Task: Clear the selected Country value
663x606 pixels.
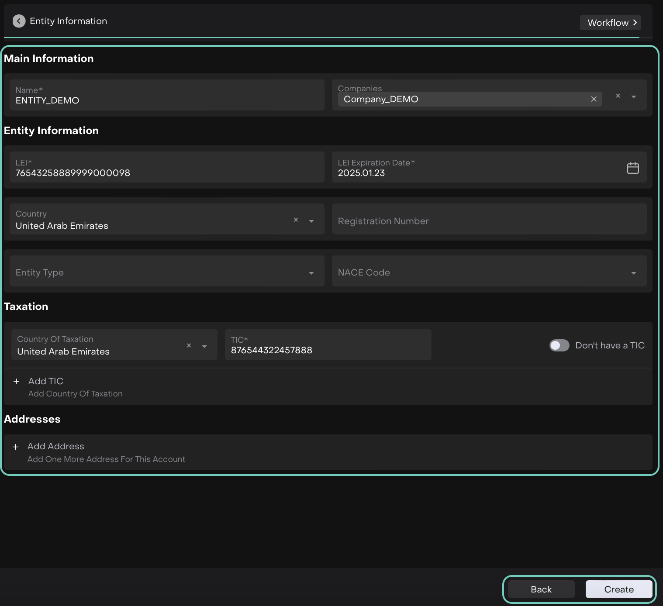Action: coord(296,220)
